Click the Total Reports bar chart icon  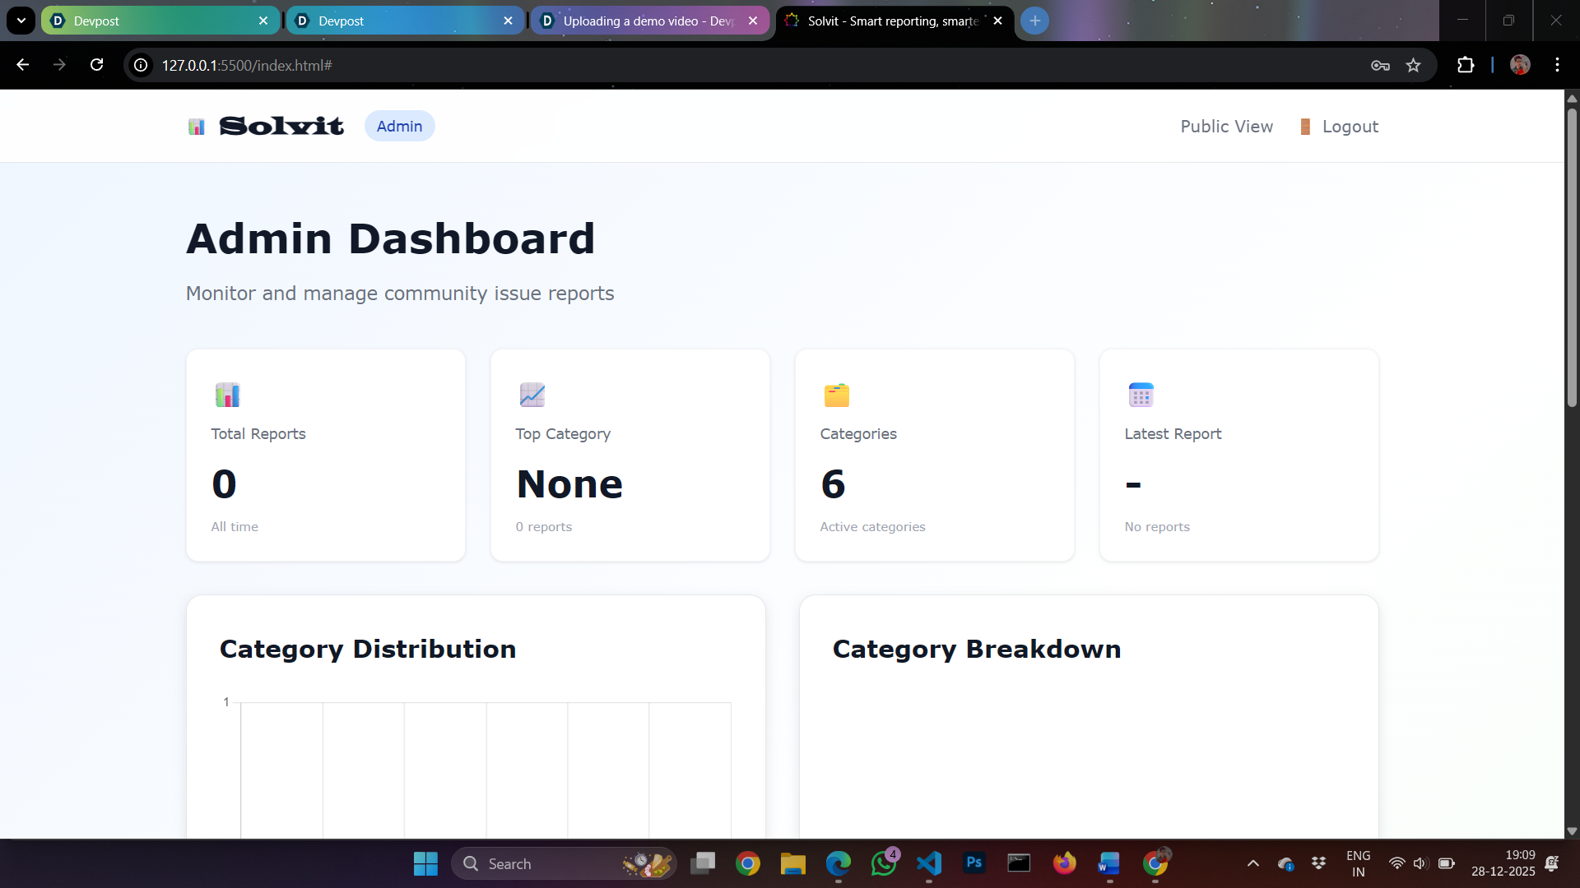pyautogui.click(x=227, y=395)
